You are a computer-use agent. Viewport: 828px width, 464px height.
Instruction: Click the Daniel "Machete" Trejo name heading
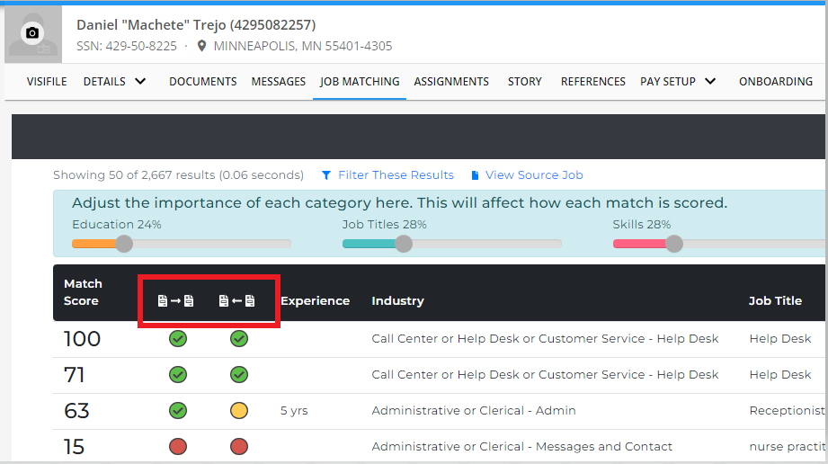(x=196, y=25)
